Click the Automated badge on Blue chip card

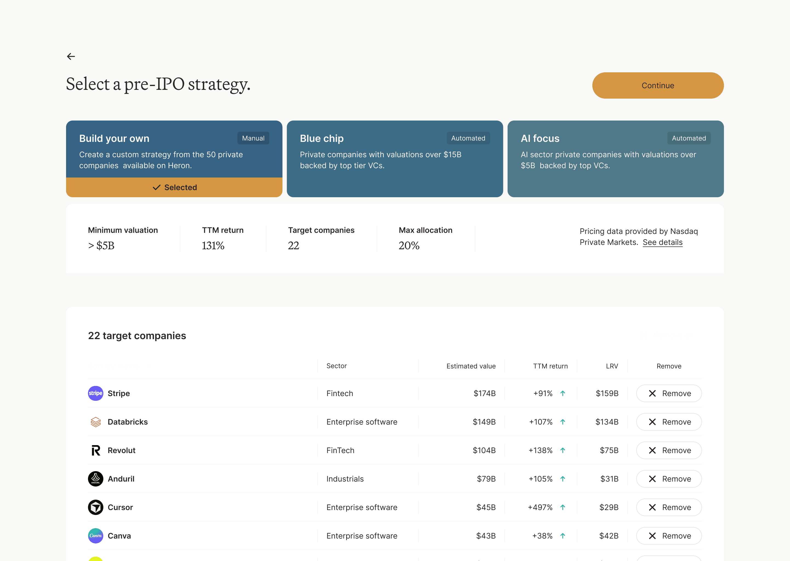(x=468, y=138)
